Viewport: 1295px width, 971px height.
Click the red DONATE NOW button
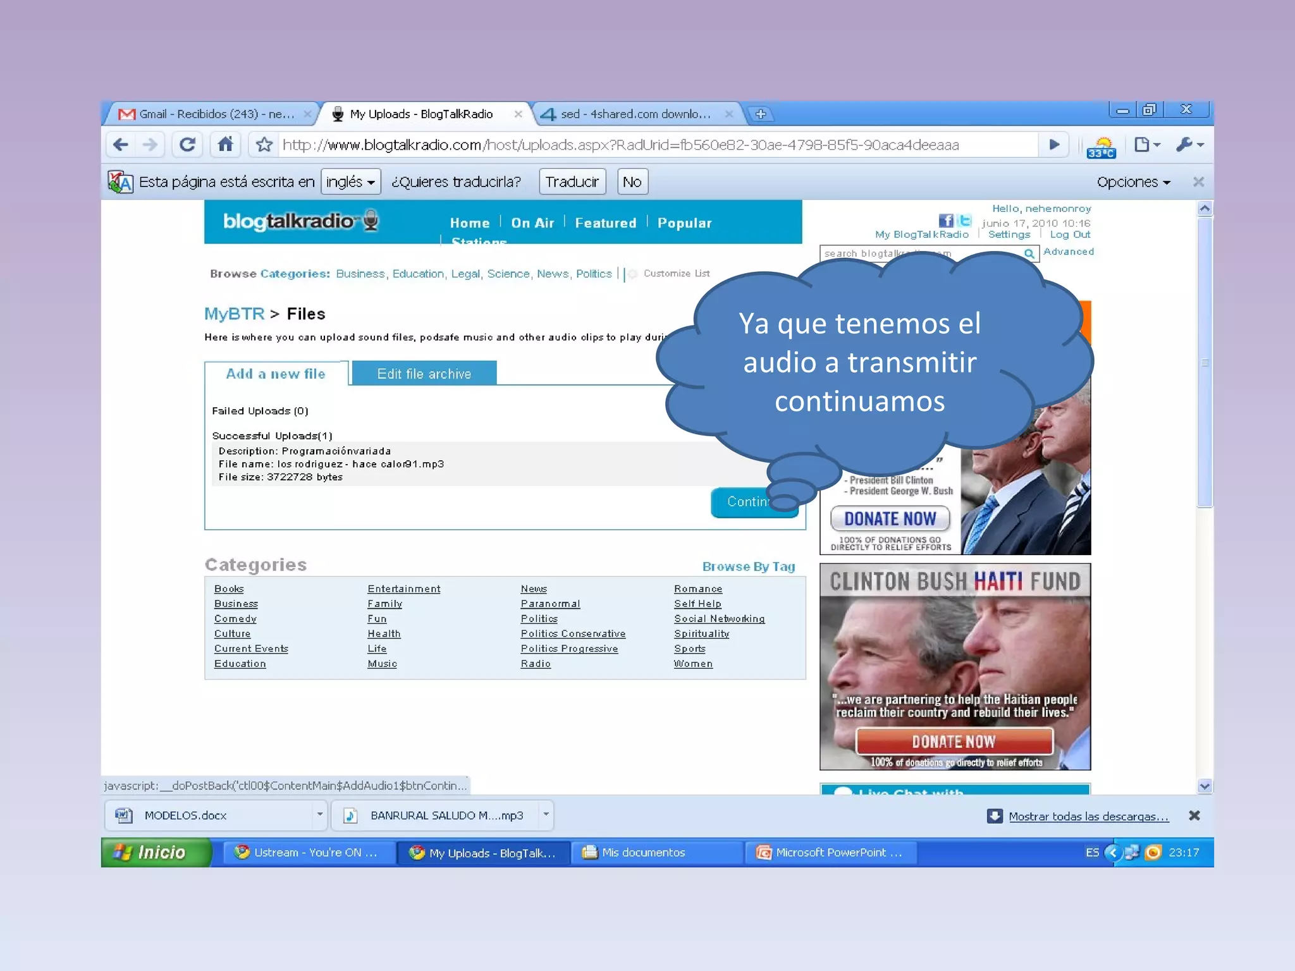[954, 742]
